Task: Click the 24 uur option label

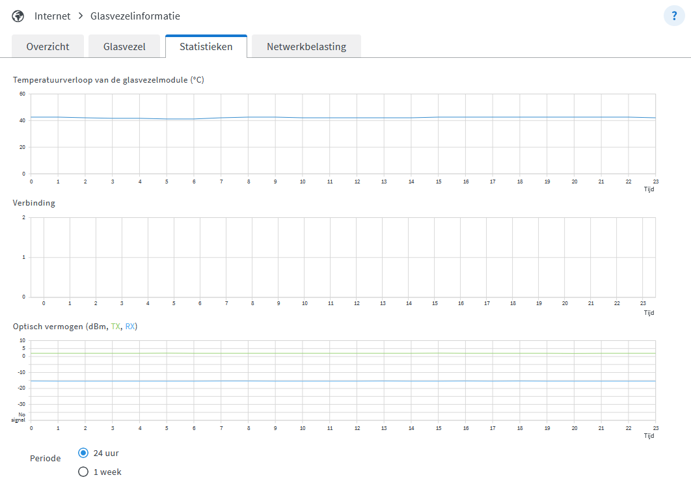Action: click(x=106, y=453)
